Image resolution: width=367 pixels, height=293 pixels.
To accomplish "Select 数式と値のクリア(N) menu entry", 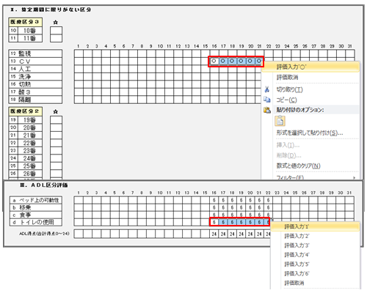I will tap(298, 166).
